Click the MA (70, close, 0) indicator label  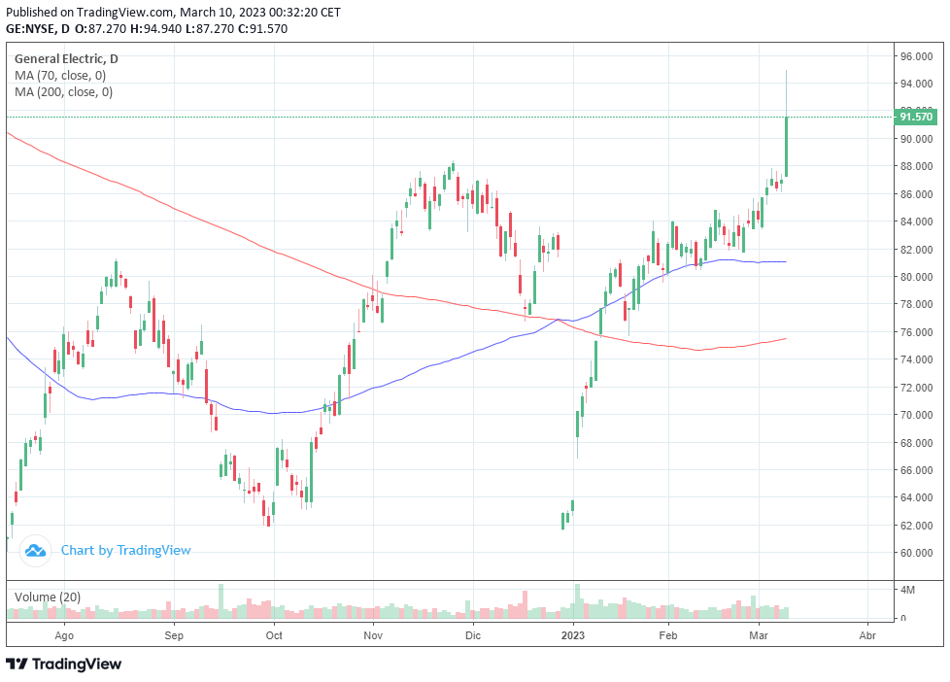point(60,76)
